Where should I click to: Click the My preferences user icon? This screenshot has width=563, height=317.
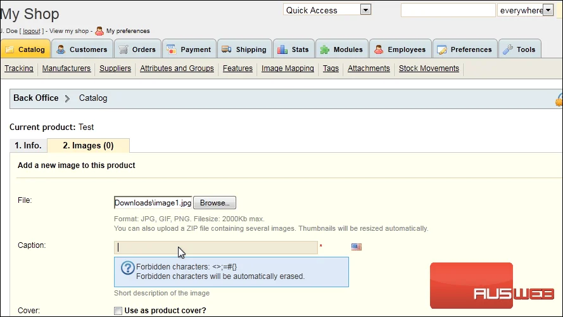coord(99,31)
